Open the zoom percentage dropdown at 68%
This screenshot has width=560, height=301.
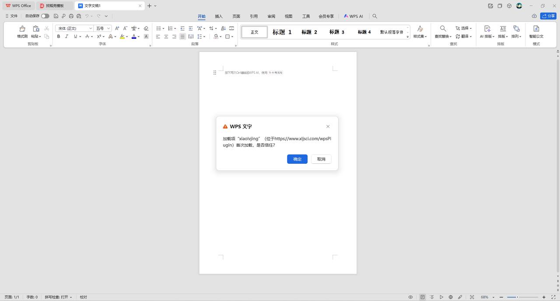[485, 297]
